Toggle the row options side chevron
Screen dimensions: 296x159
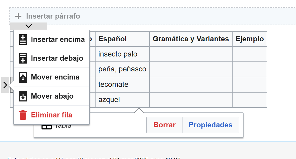pos(5,85)
